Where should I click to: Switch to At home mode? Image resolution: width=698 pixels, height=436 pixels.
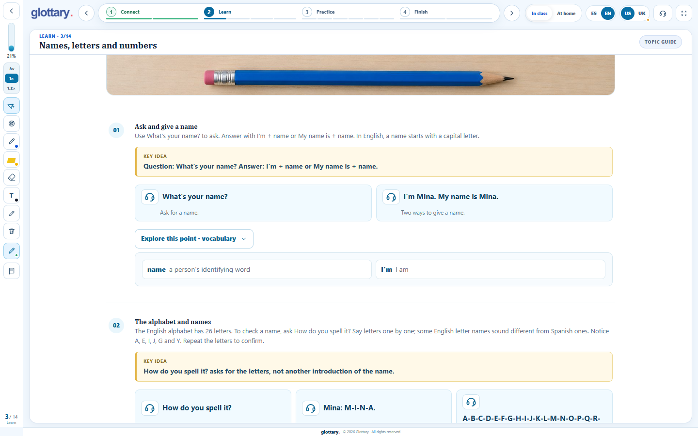pyautogui.click(x=566, y=14)
